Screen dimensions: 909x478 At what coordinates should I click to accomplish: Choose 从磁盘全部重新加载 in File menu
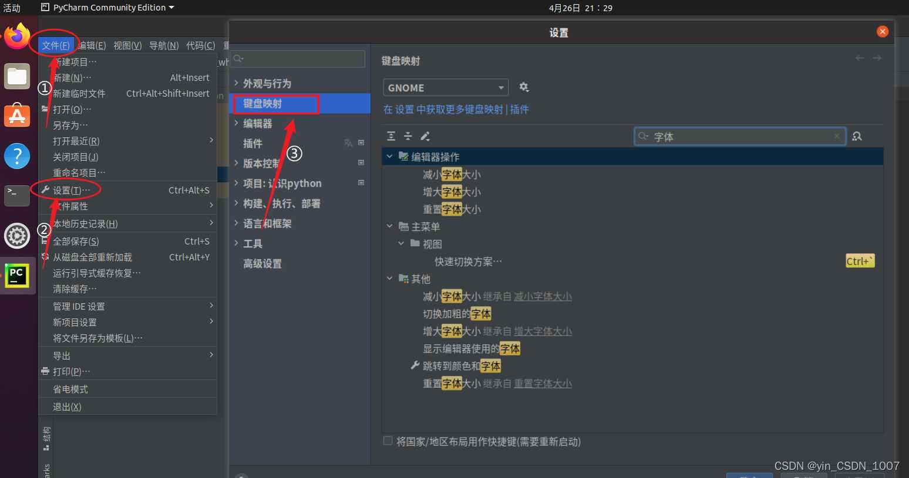(x=127, y=257)
